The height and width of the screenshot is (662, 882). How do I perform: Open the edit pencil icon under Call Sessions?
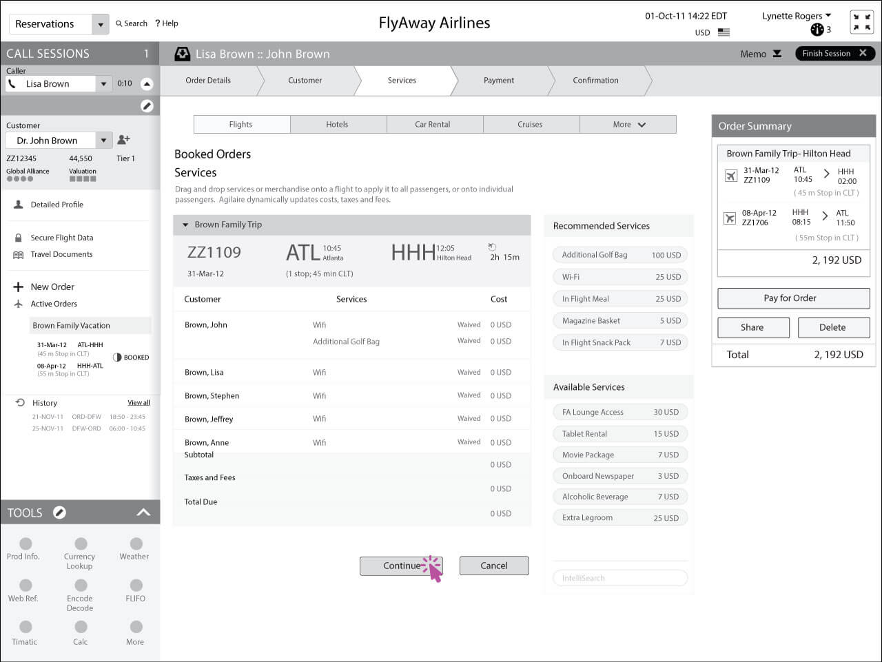coord(147,105)
